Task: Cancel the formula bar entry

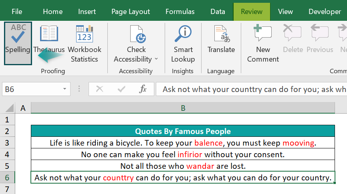Action: click(100, 89)
